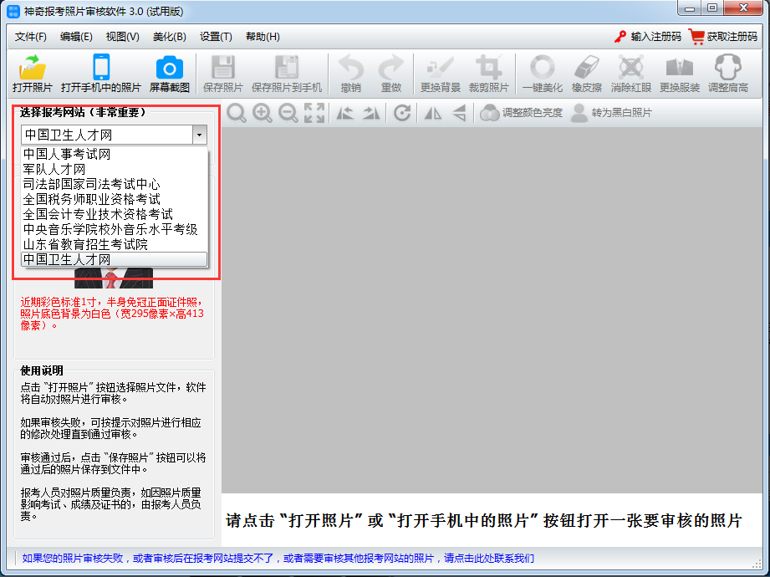Click the 撤销 undo arrow
770x577 pixels.
[x=350, y=67]
